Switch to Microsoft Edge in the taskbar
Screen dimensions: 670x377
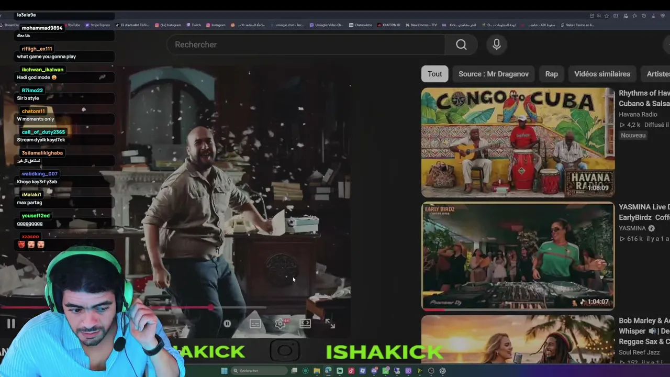click(328, 371)
